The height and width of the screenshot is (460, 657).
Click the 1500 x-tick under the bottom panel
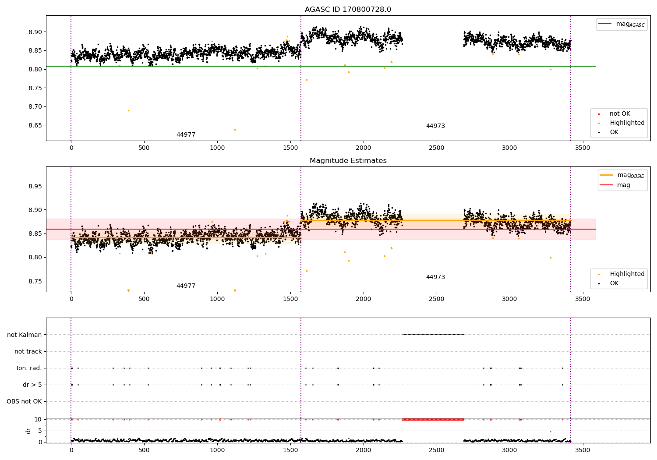(x=290, y=450)
